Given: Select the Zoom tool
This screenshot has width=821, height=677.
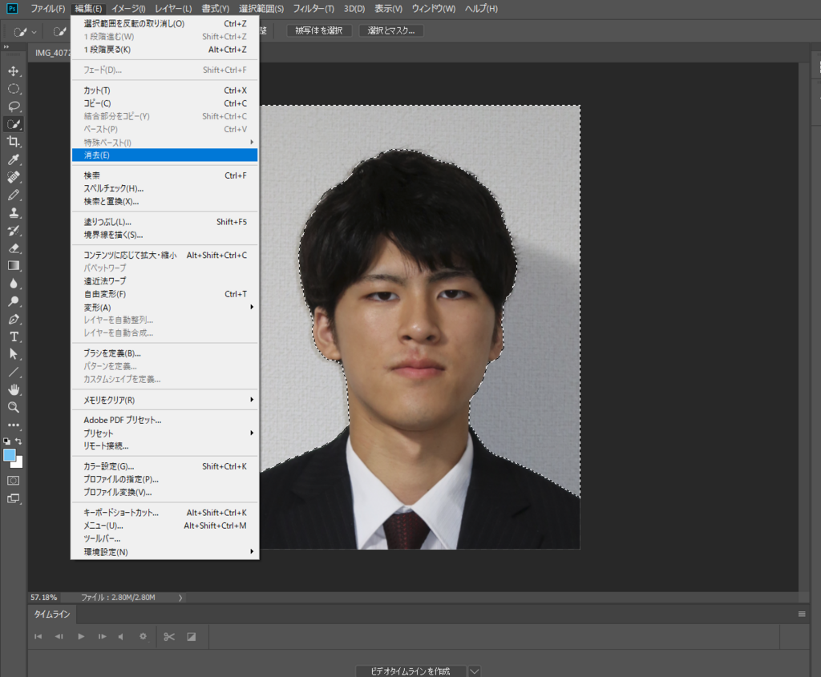Looking at the screenshot, I should coord(14,408).
